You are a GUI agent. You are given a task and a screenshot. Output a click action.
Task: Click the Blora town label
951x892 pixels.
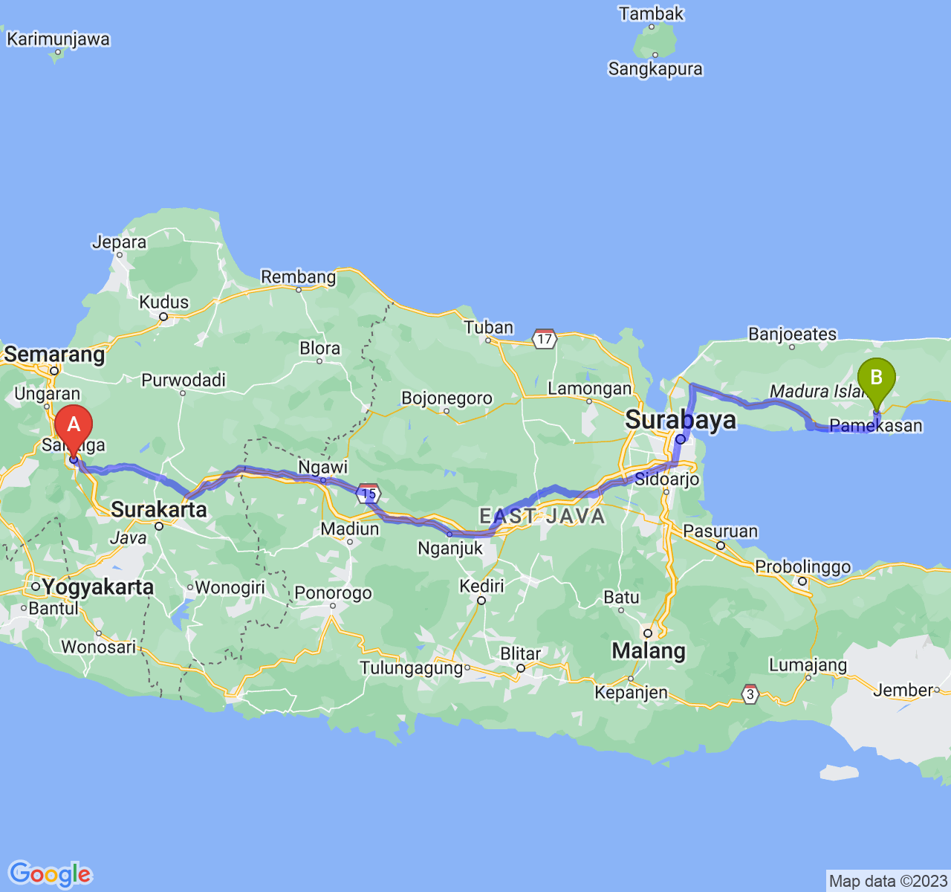coord(320,348)
